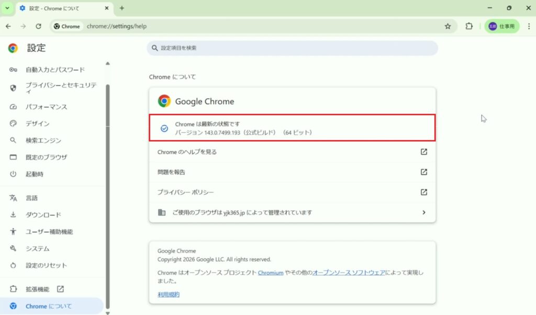The image size is (536, 315).
Task: Click the 仕事用 profile avatar button
Action: 501,26
